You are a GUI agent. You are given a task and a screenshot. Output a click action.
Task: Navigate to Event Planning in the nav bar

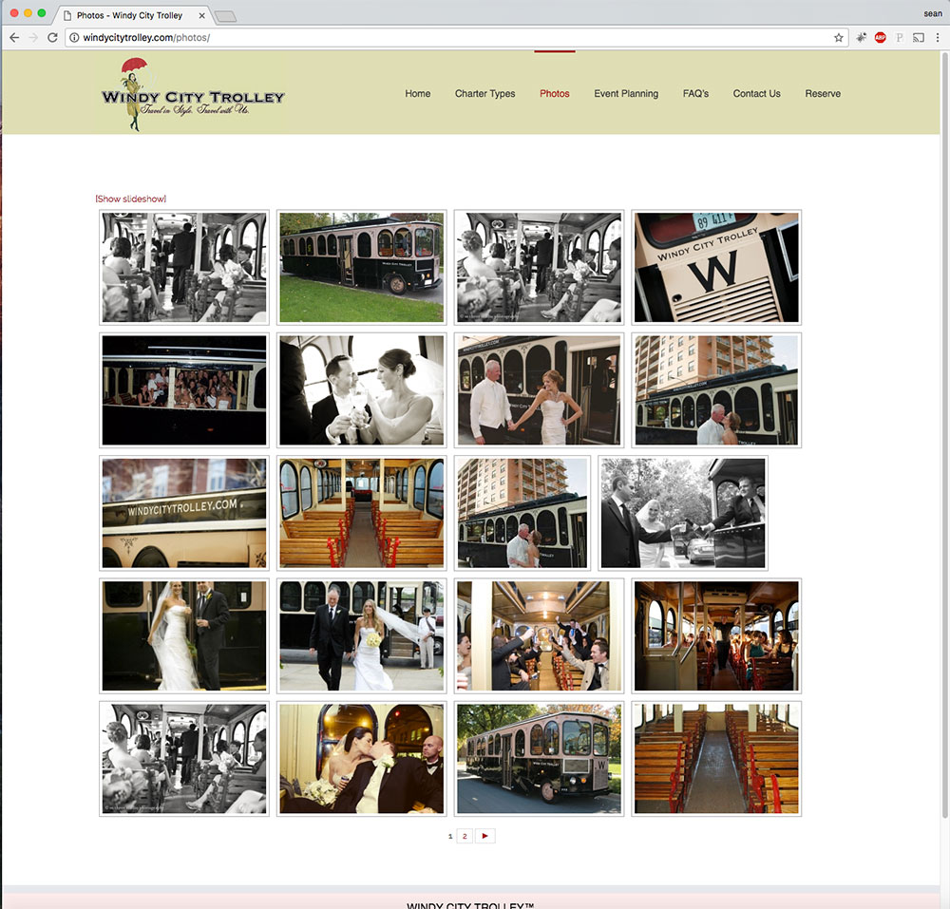[626, 94]
